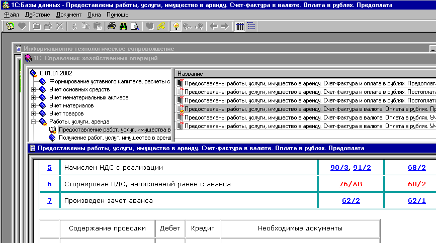Select the highlighted Счет-фактура в валюте row
Viewport: 436px width, 243px height.
coord(306,109)
